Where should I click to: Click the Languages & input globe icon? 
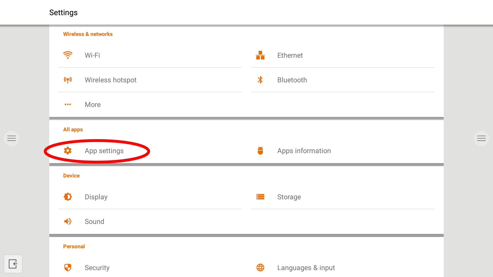click(260, 268)
